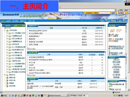Expand the 07人事服务业务 folder node

tap(7, 53)
